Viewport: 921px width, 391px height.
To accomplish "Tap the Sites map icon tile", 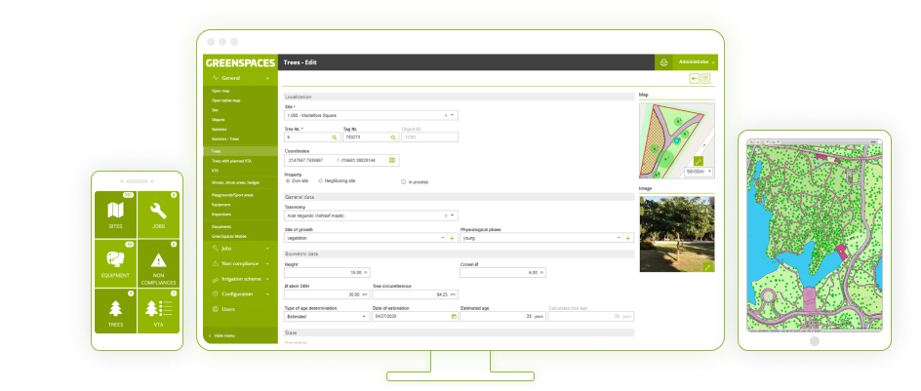I will tap(114, 212).
